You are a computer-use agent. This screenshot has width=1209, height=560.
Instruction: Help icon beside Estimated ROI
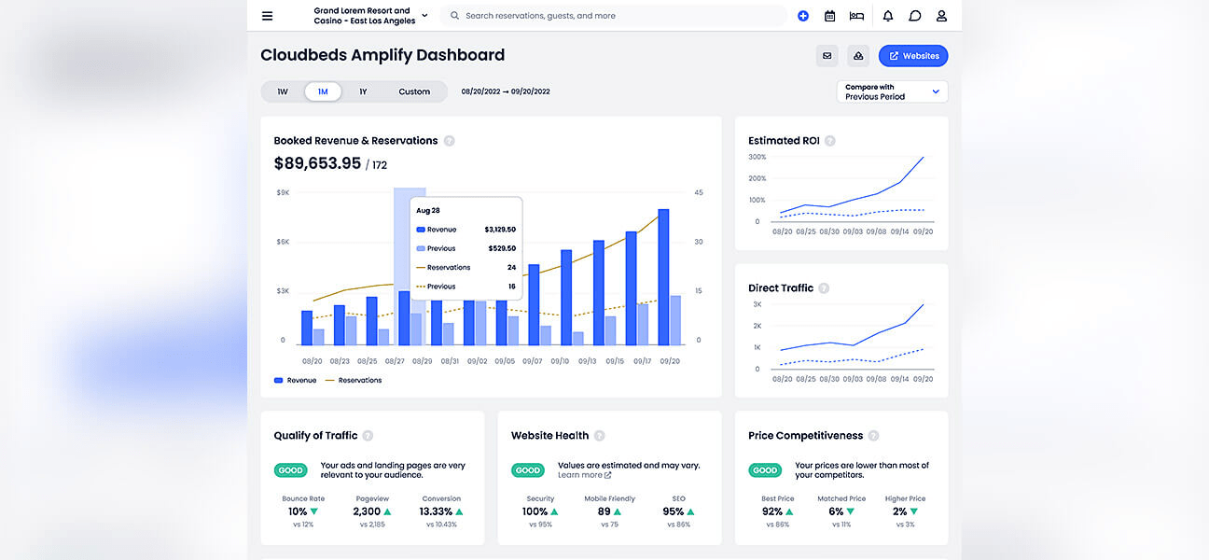coord(830,141)
